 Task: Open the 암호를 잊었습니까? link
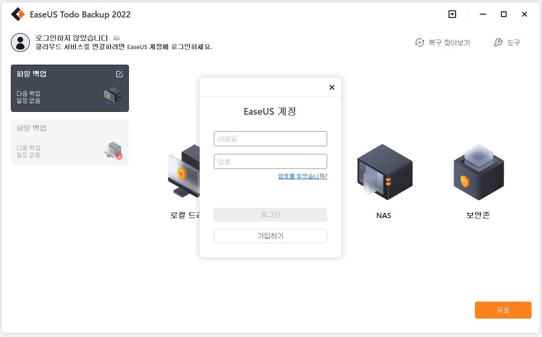click(303, 176)
